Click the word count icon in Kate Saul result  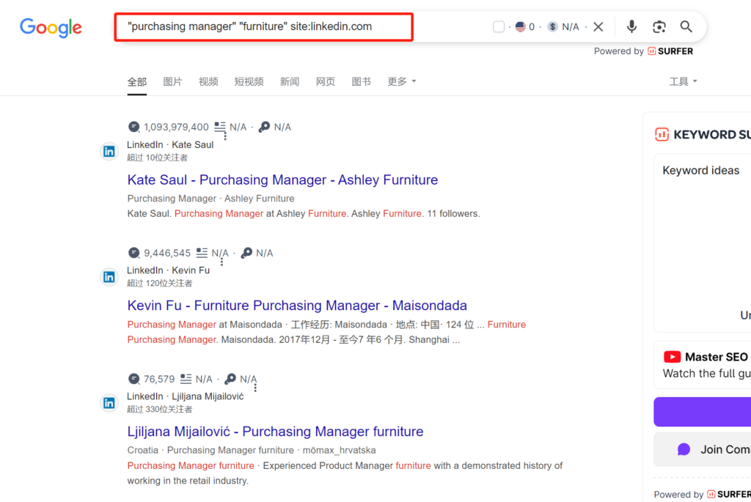[220, 127]
